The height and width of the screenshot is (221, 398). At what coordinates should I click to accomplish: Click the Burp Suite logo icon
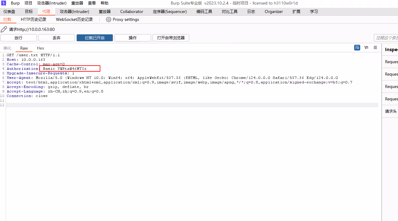4,3
